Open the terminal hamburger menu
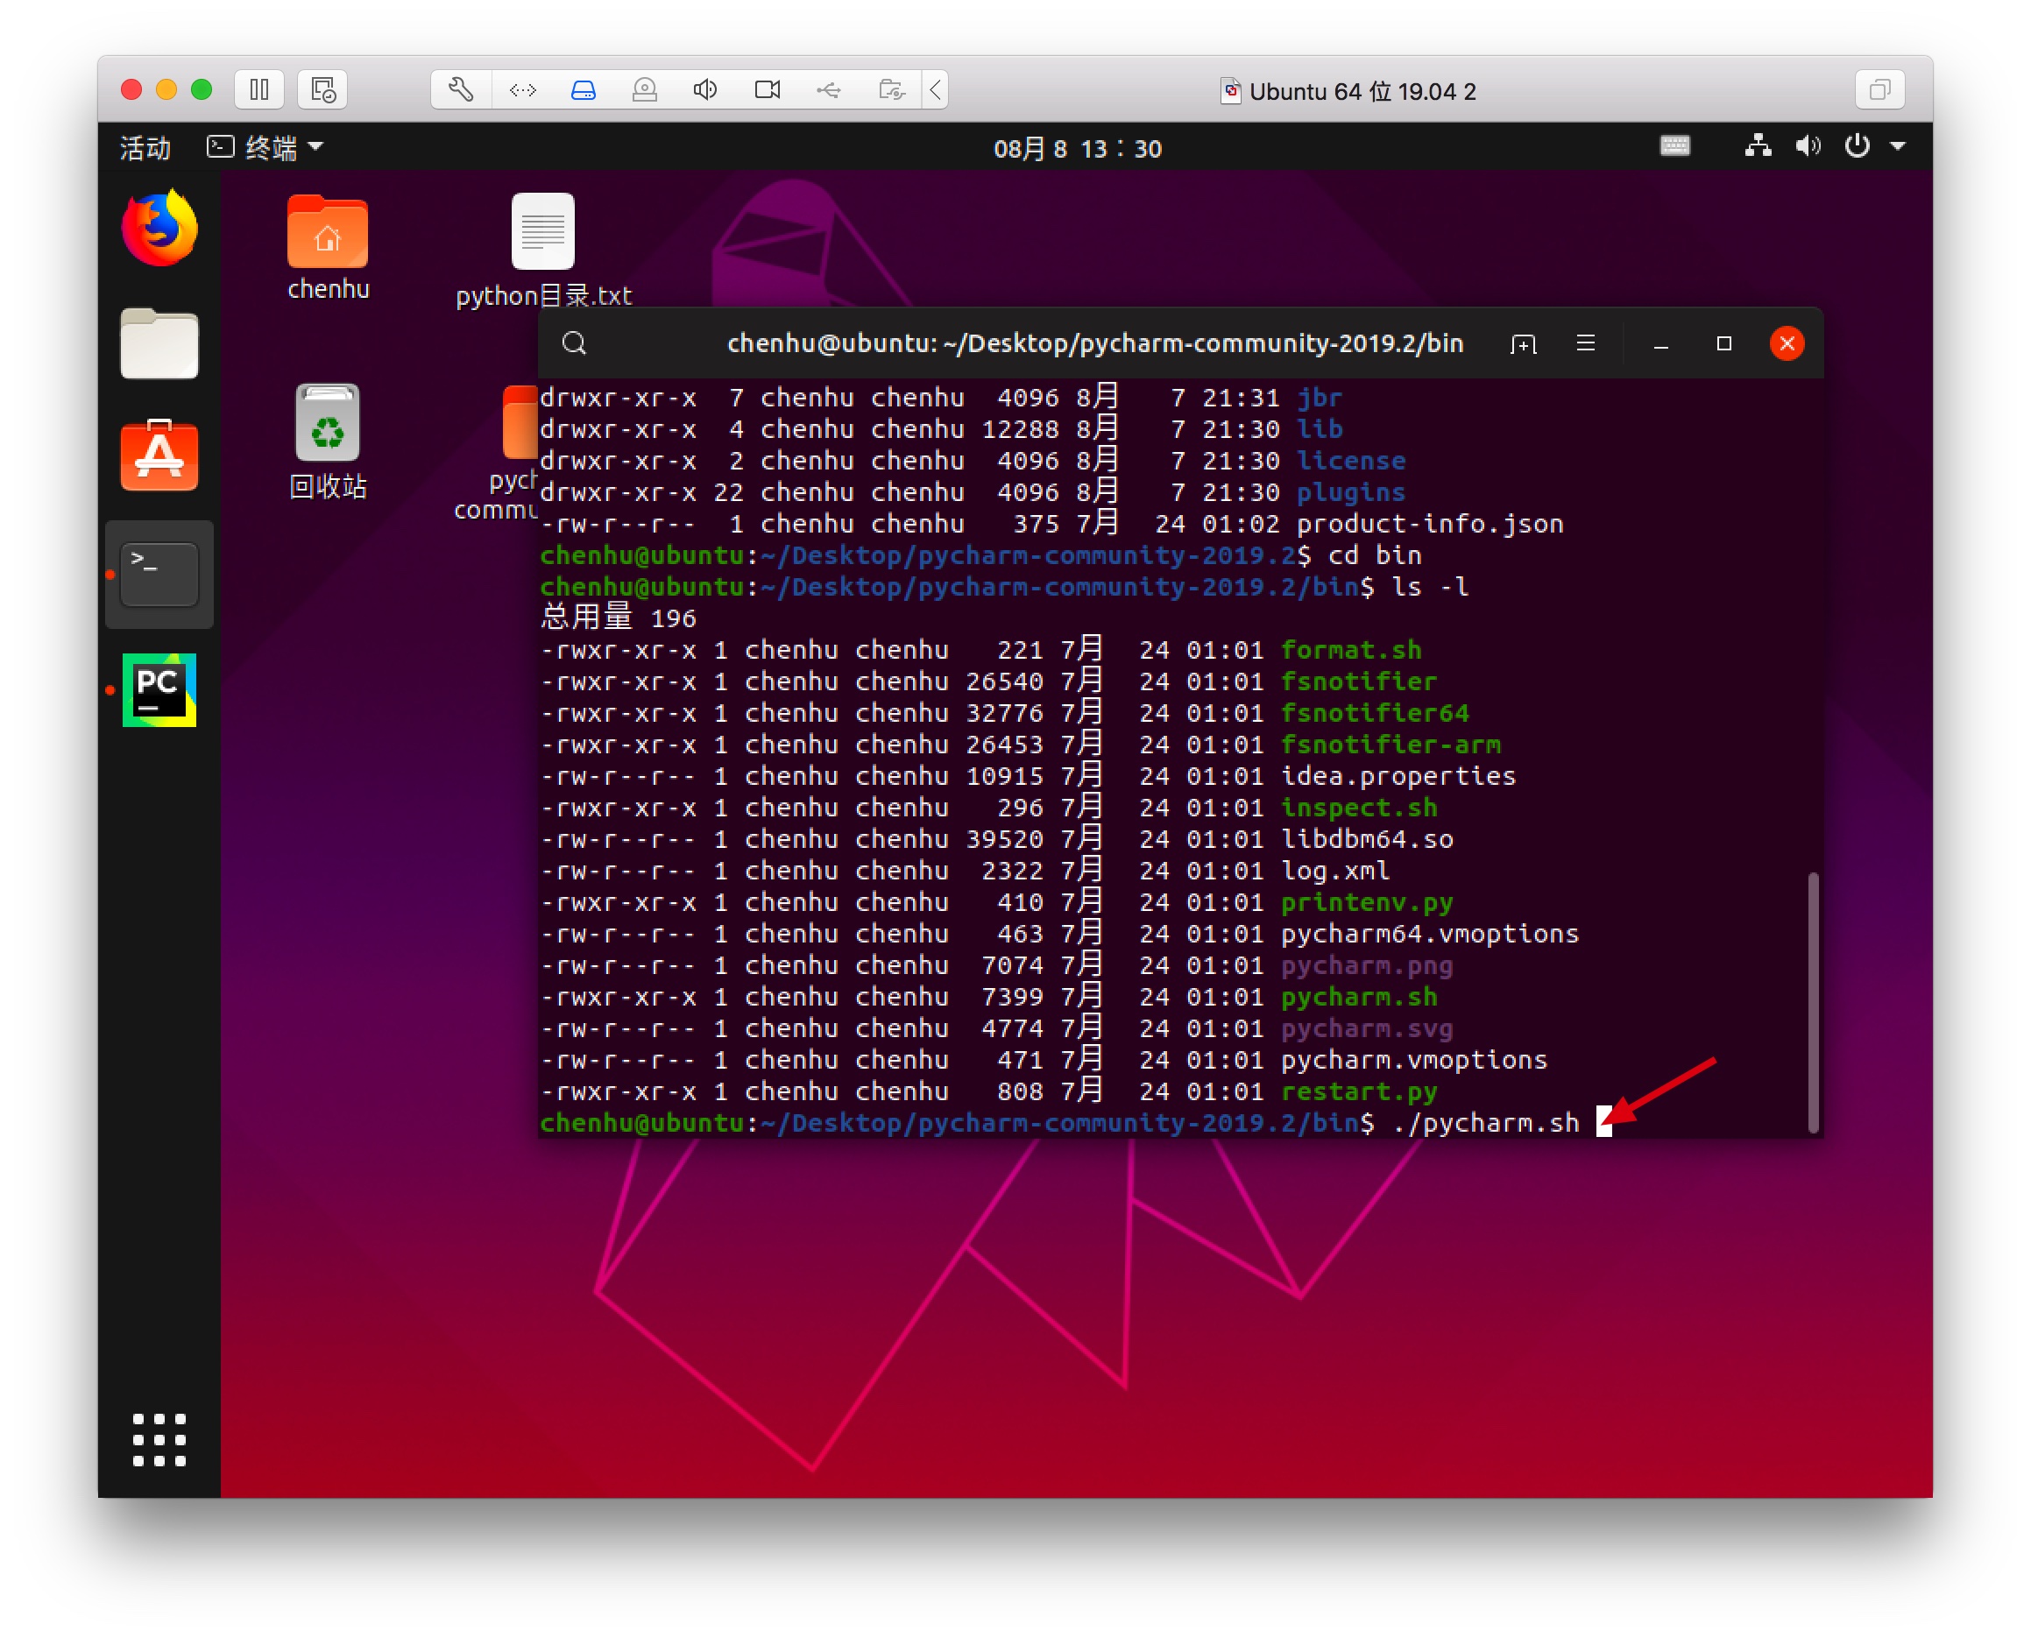2031x1638 pixels. coord(1586,343)
